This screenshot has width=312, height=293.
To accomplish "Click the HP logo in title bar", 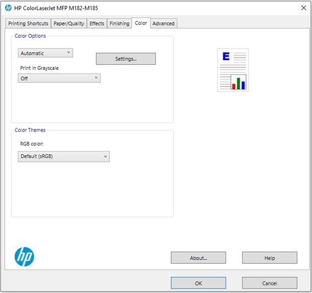I will coord(8,8).
